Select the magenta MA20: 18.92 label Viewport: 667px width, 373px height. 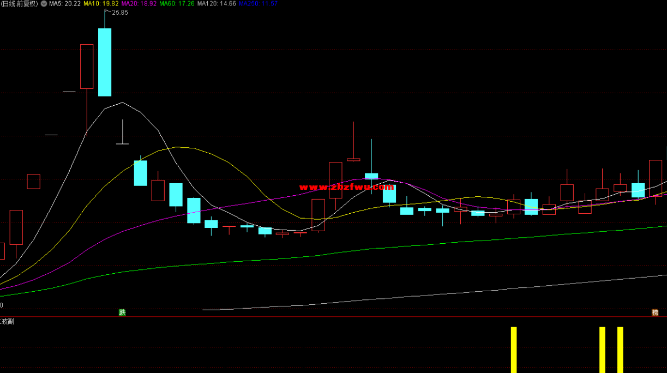point(139,4)
